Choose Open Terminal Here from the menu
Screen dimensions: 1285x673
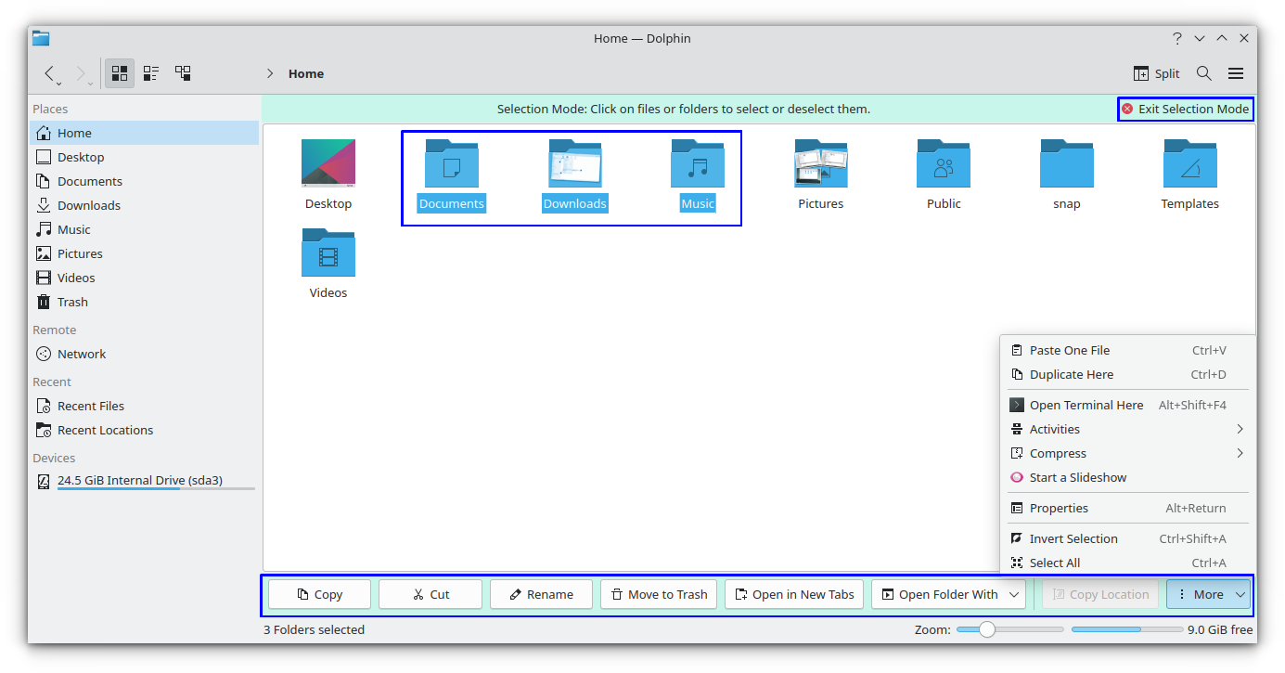tap(1086, 405)
